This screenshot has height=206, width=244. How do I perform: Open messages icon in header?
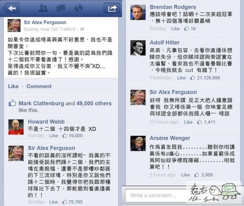point(61,9)
